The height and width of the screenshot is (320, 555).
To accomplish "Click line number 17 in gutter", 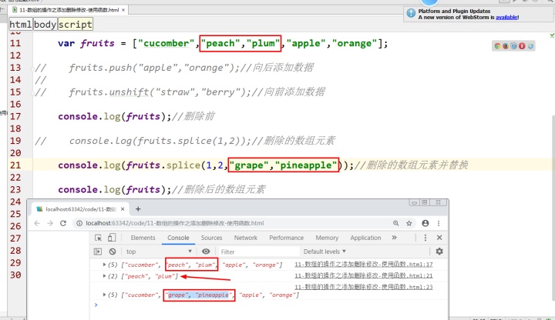I will tap(15, 116).
